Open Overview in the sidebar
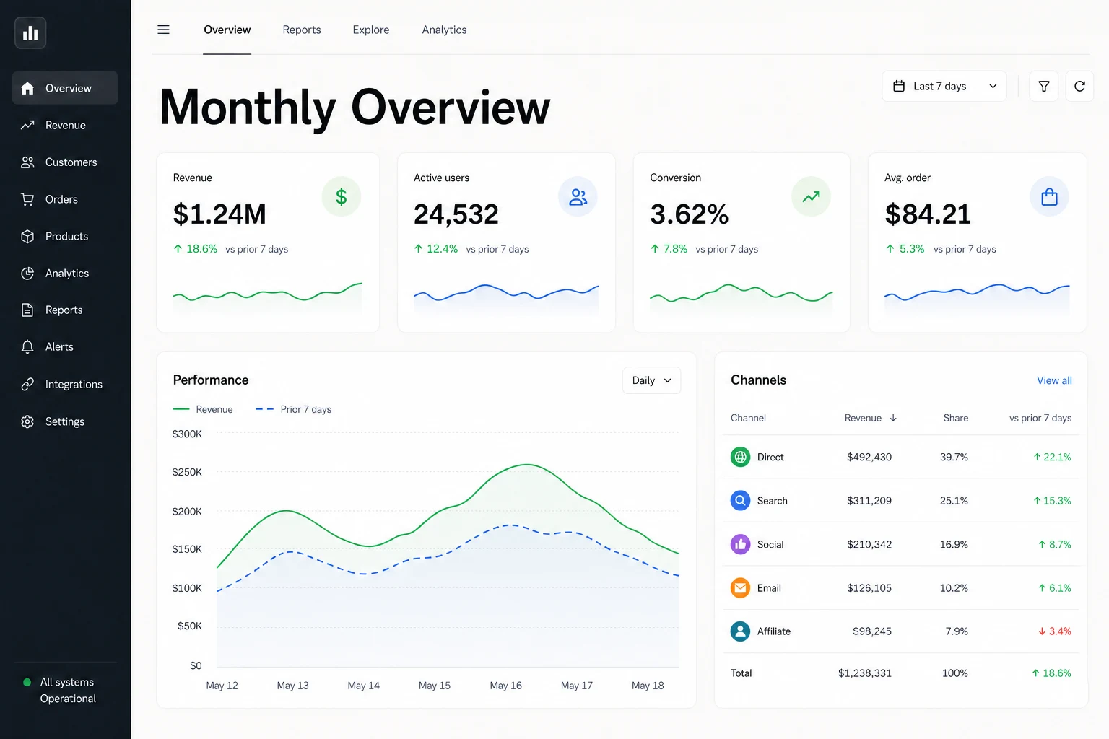1109x739 pixels. pyautogui.click(x=65, y=88)
